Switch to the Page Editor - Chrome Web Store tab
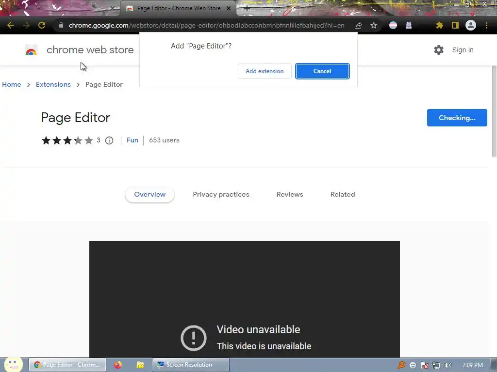 [178, 9]
